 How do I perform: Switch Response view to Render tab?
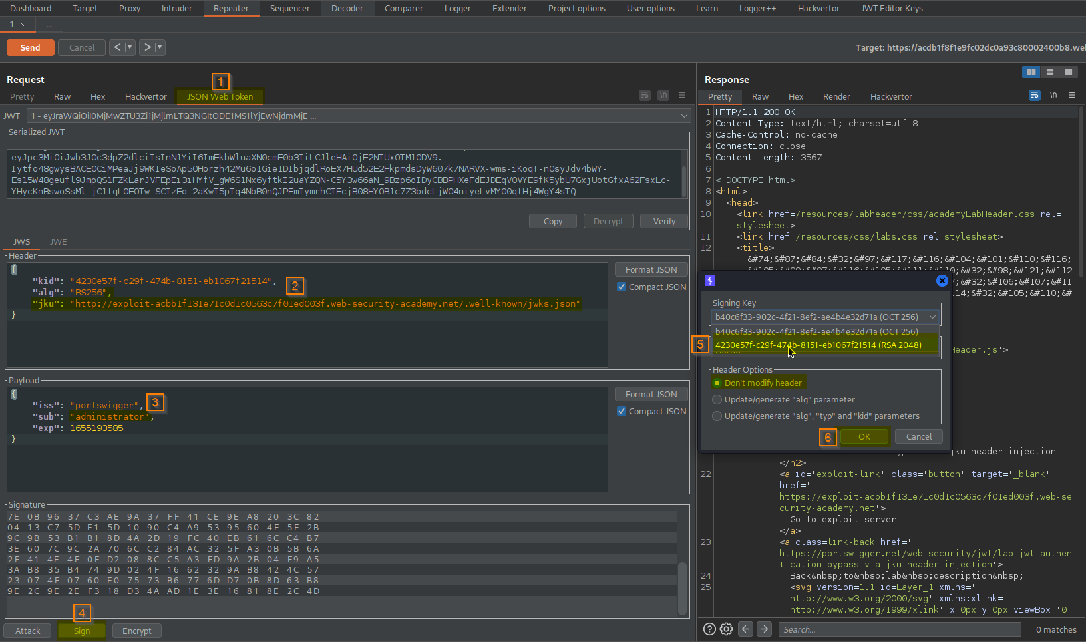pos(836,96)
